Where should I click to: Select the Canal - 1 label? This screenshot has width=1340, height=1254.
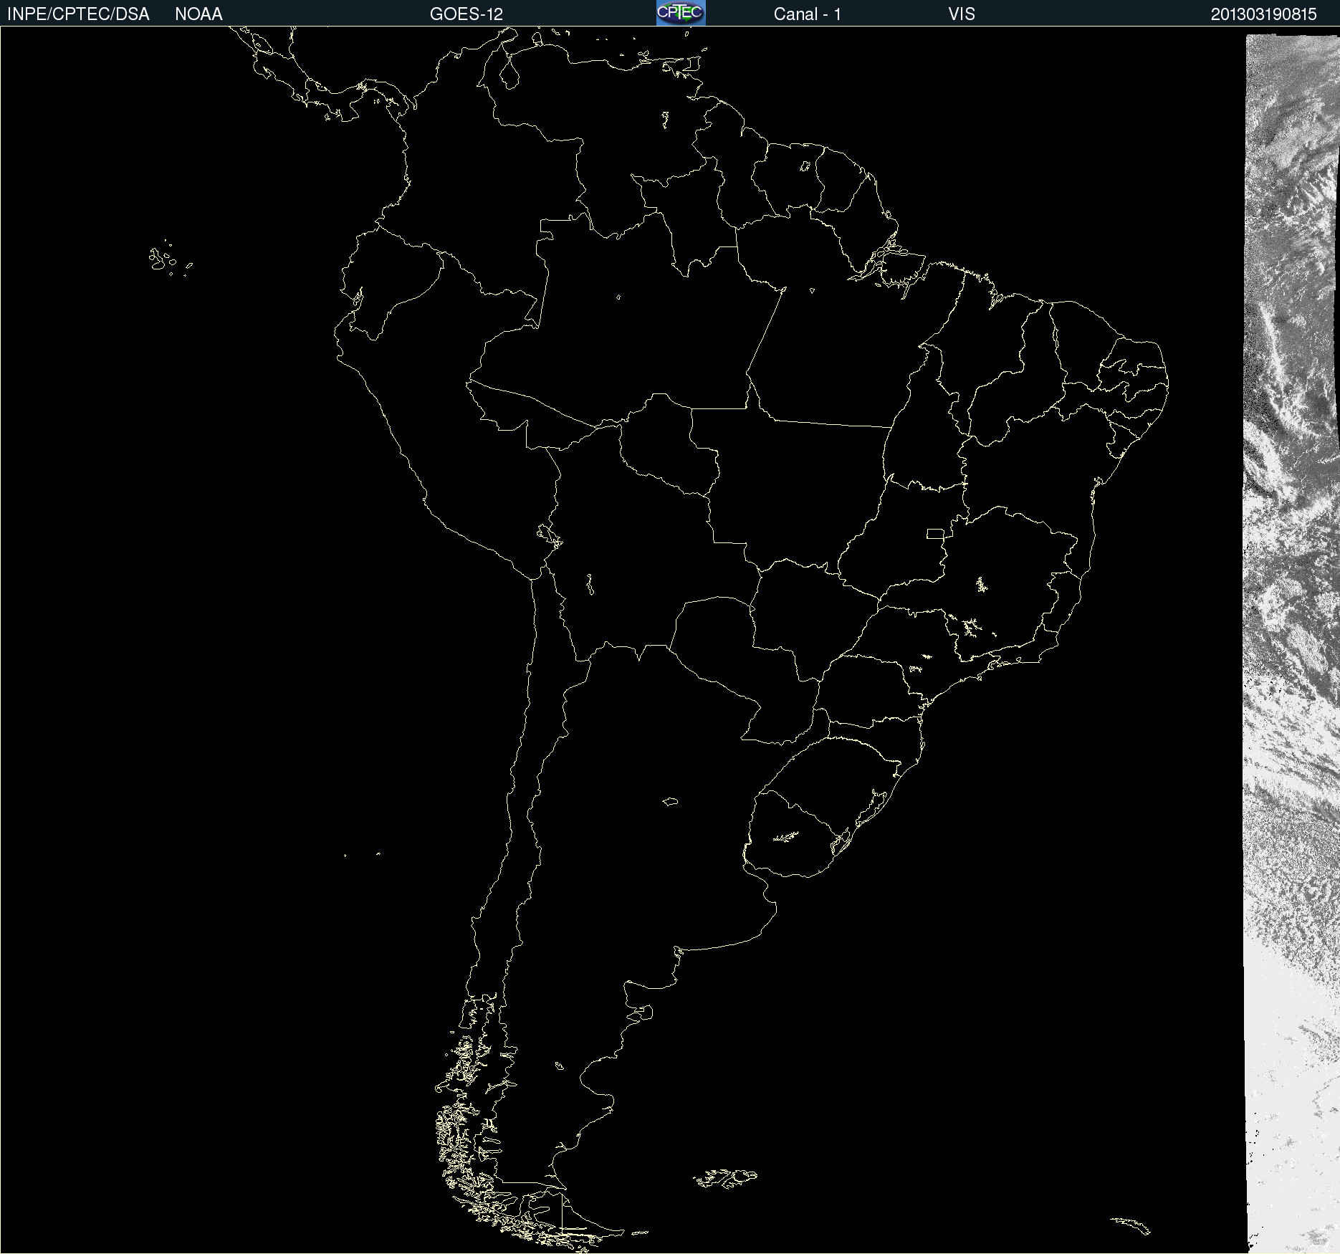point(808,14)
